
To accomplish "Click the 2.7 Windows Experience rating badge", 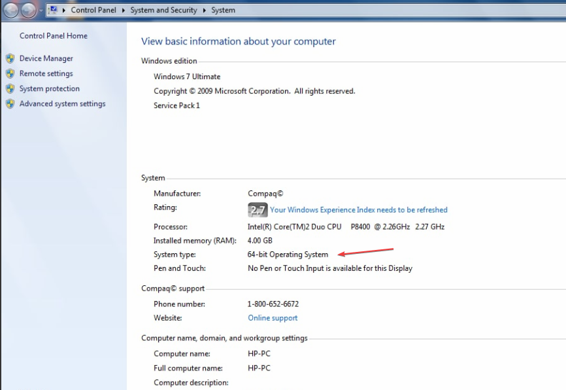I will tap(258, 210).
